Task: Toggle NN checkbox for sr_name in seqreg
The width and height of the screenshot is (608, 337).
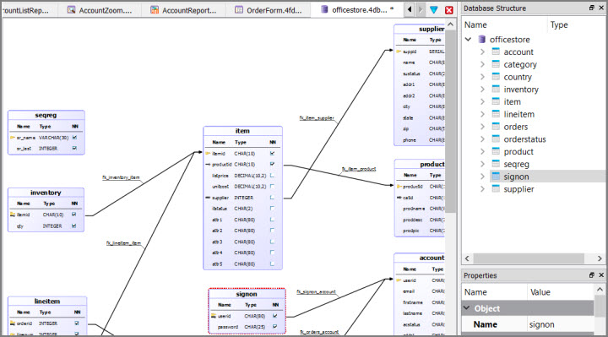Action: point(74,138)
